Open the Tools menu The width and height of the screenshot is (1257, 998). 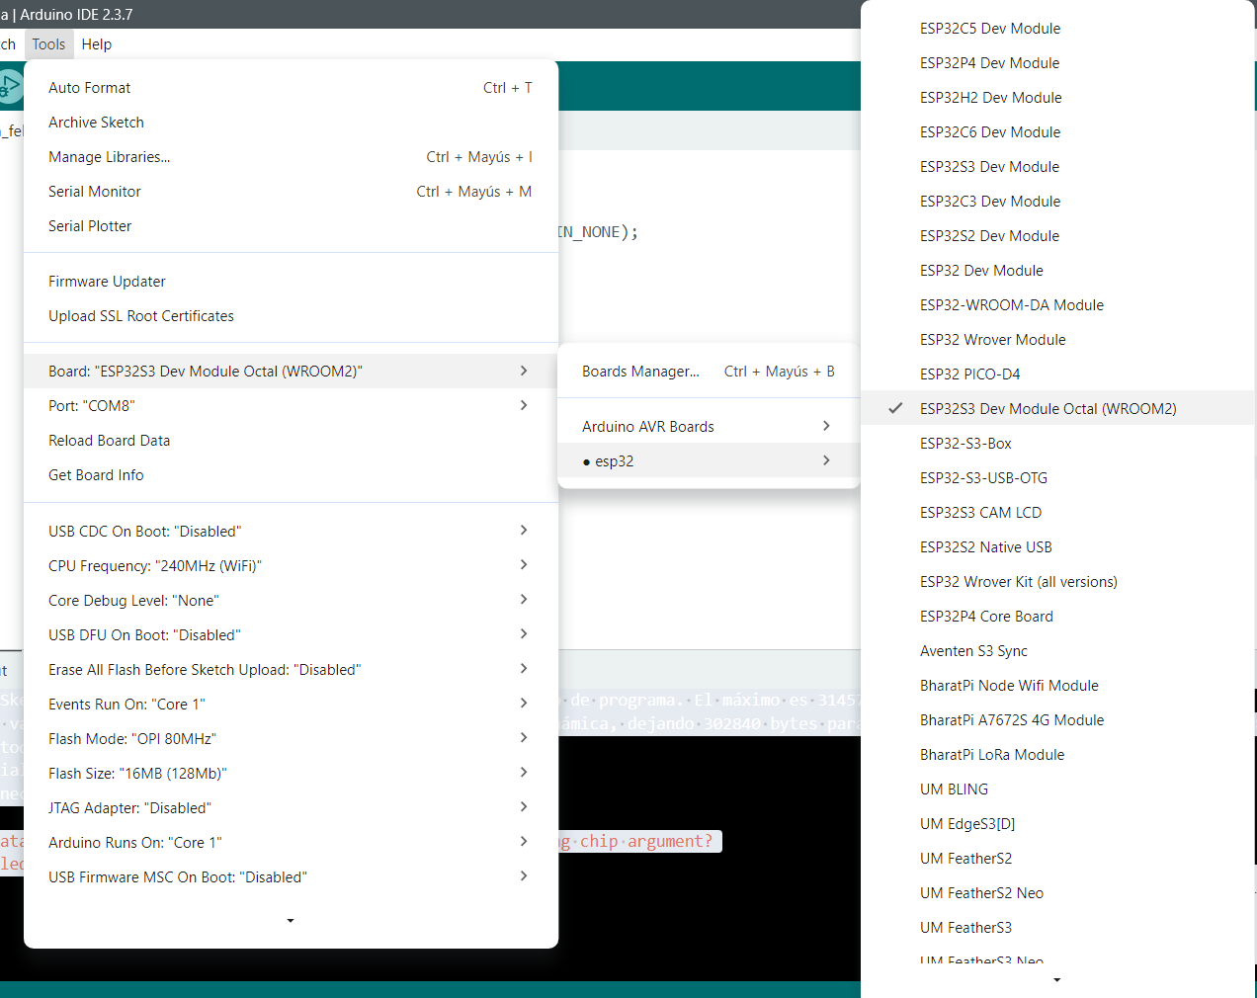(x=48, y=44)
